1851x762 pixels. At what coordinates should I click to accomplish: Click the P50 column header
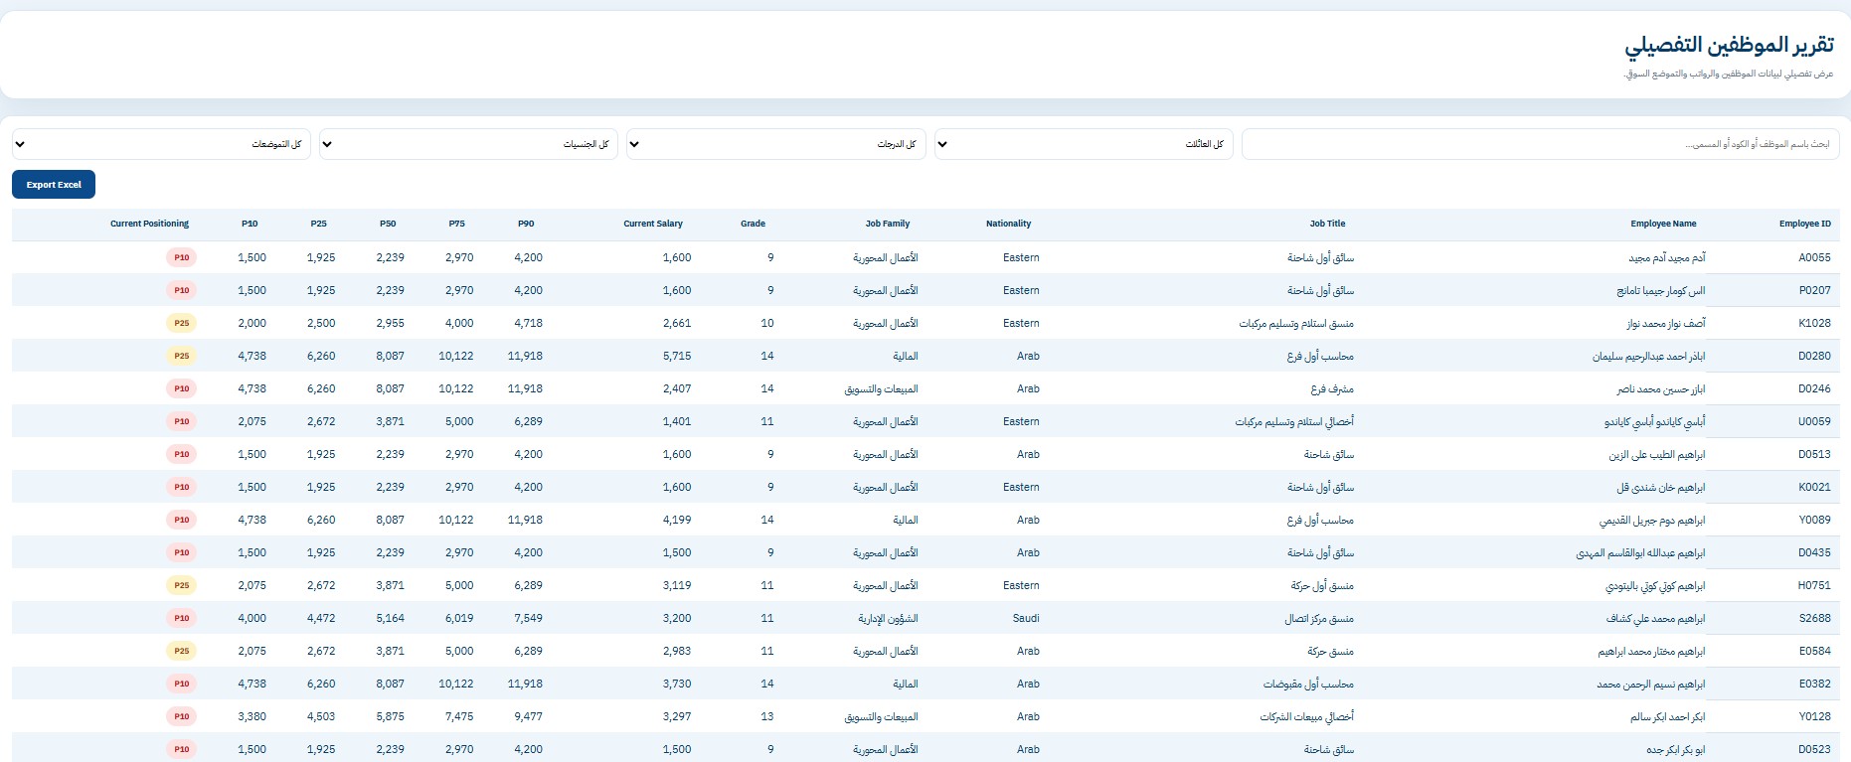[x=388, y=224]
